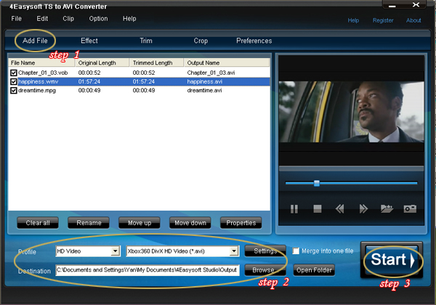436x305 pixels.
Task: Open the Edit menu
Action: coord(42,19)
